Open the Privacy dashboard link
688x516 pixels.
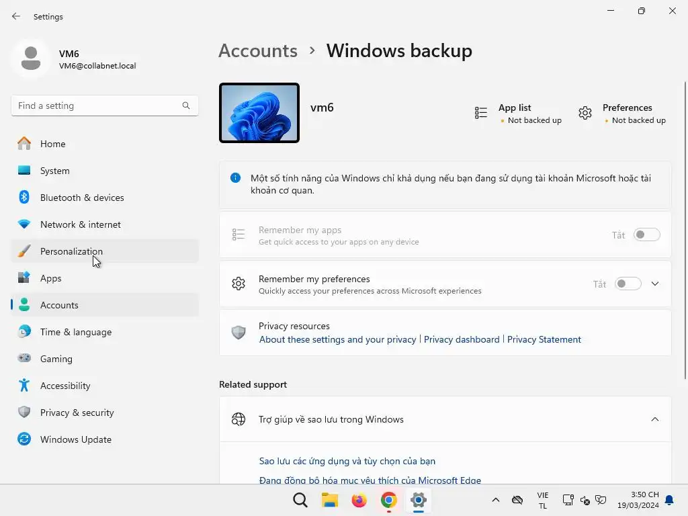point(462,339)
